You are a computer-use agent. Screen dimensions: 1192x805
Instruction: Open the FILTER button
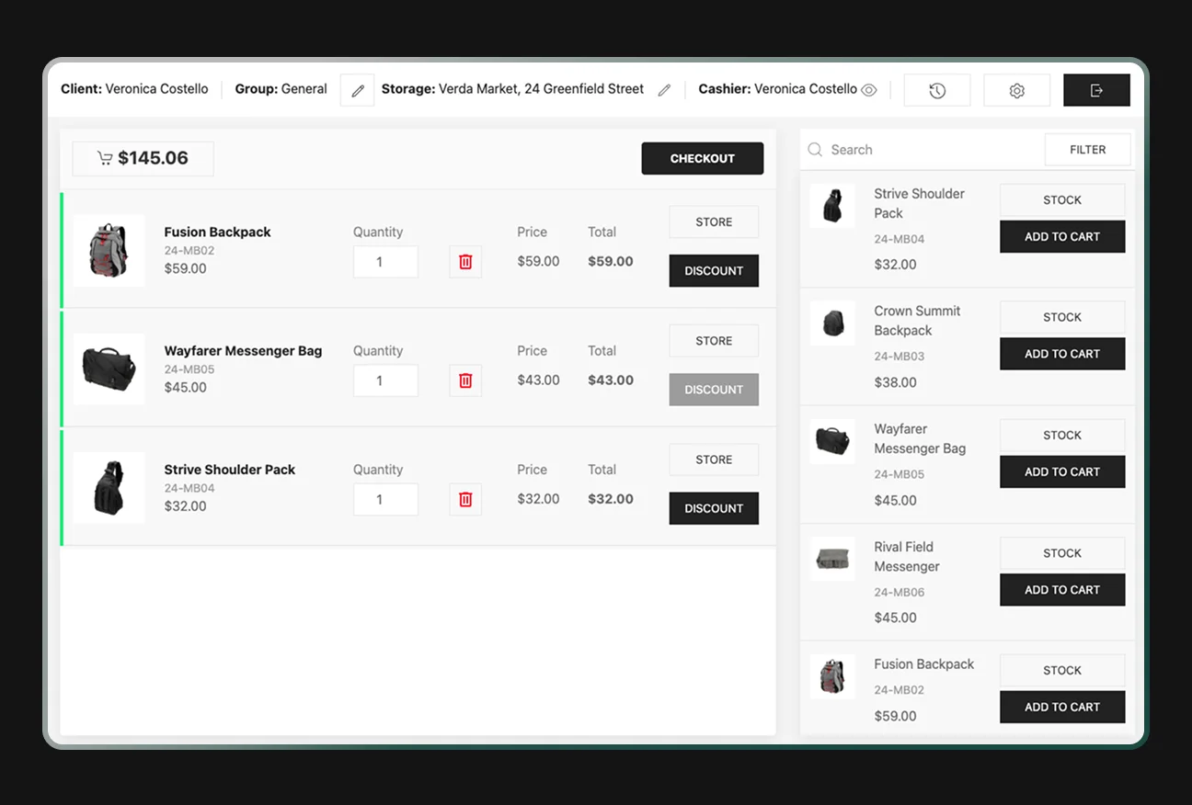coord(1088,150)
